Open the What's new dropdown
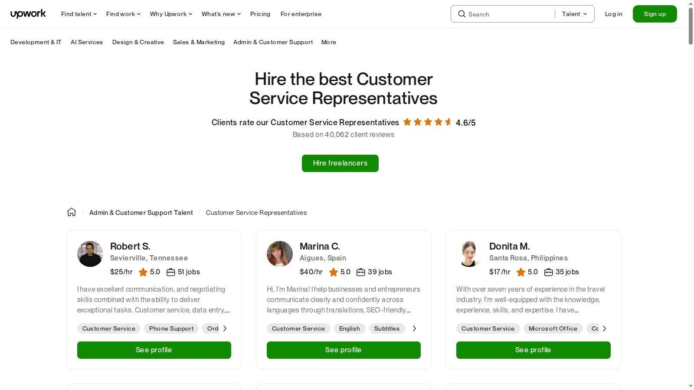 (220, 14)
